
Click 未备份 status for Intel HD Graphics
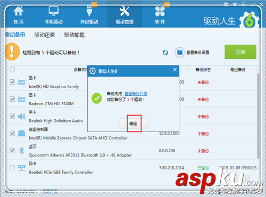pos(203,82)
